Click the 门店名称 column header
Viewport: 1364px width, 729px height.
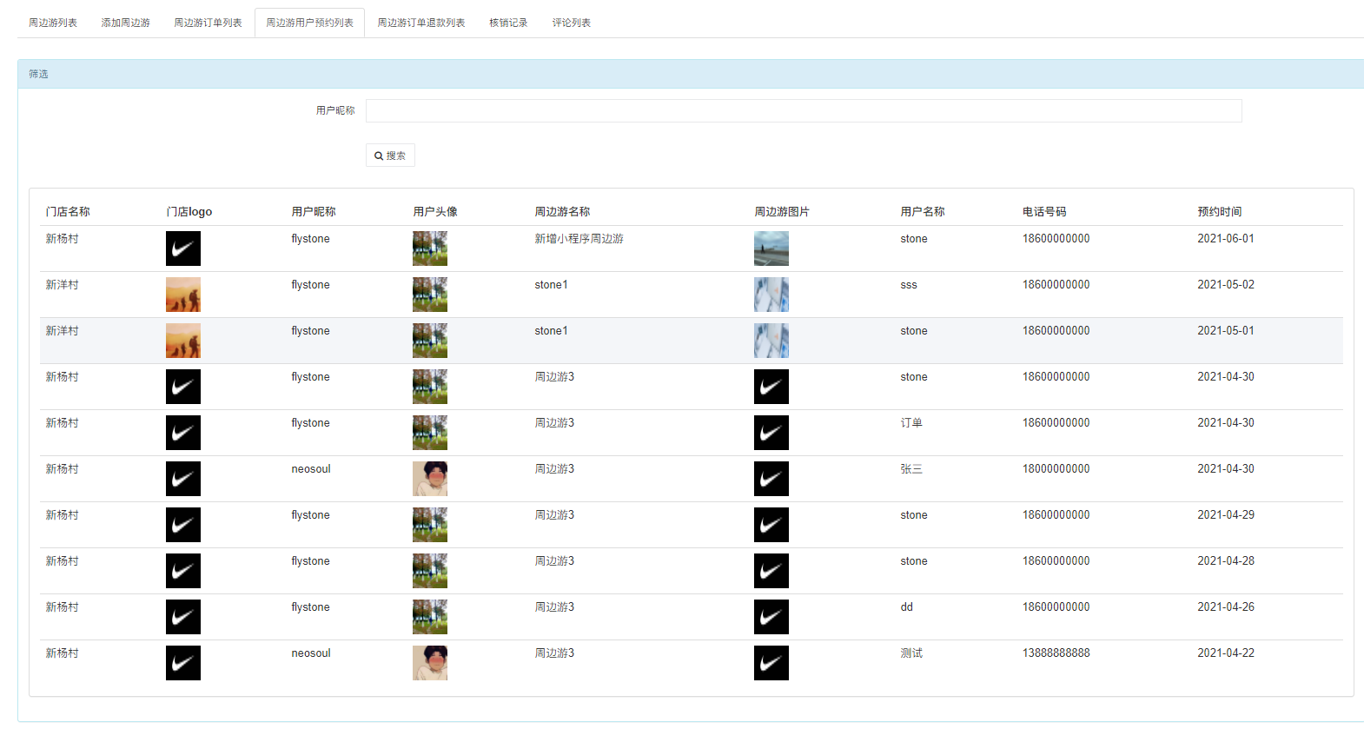point(68,212)
